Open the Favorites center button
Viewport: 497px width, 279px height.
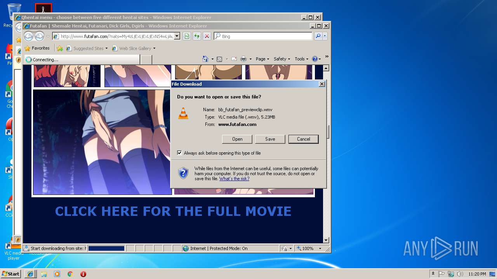pyautogui.click(x=37, y=48)
